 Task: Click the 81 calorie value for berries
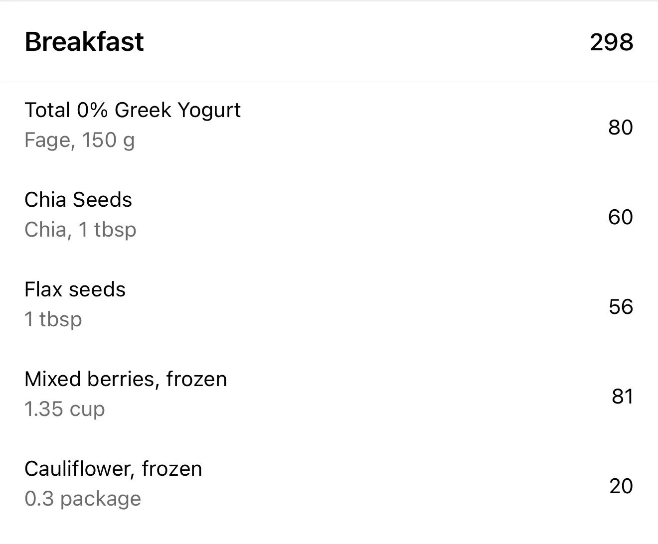(x=622, y=397)
